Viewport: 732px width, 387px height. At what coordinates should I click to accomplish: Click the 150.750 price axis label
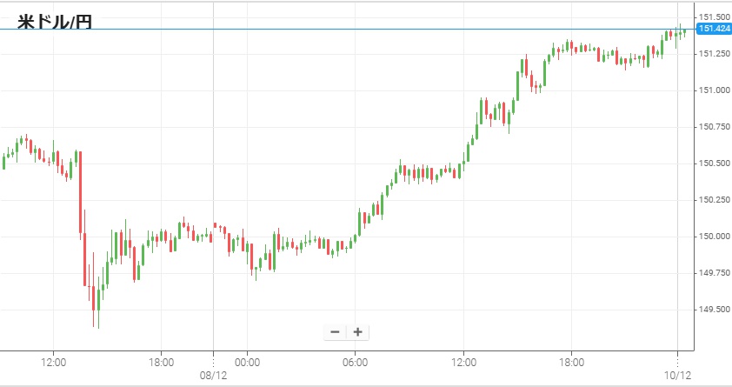click(x=714, y=126)
